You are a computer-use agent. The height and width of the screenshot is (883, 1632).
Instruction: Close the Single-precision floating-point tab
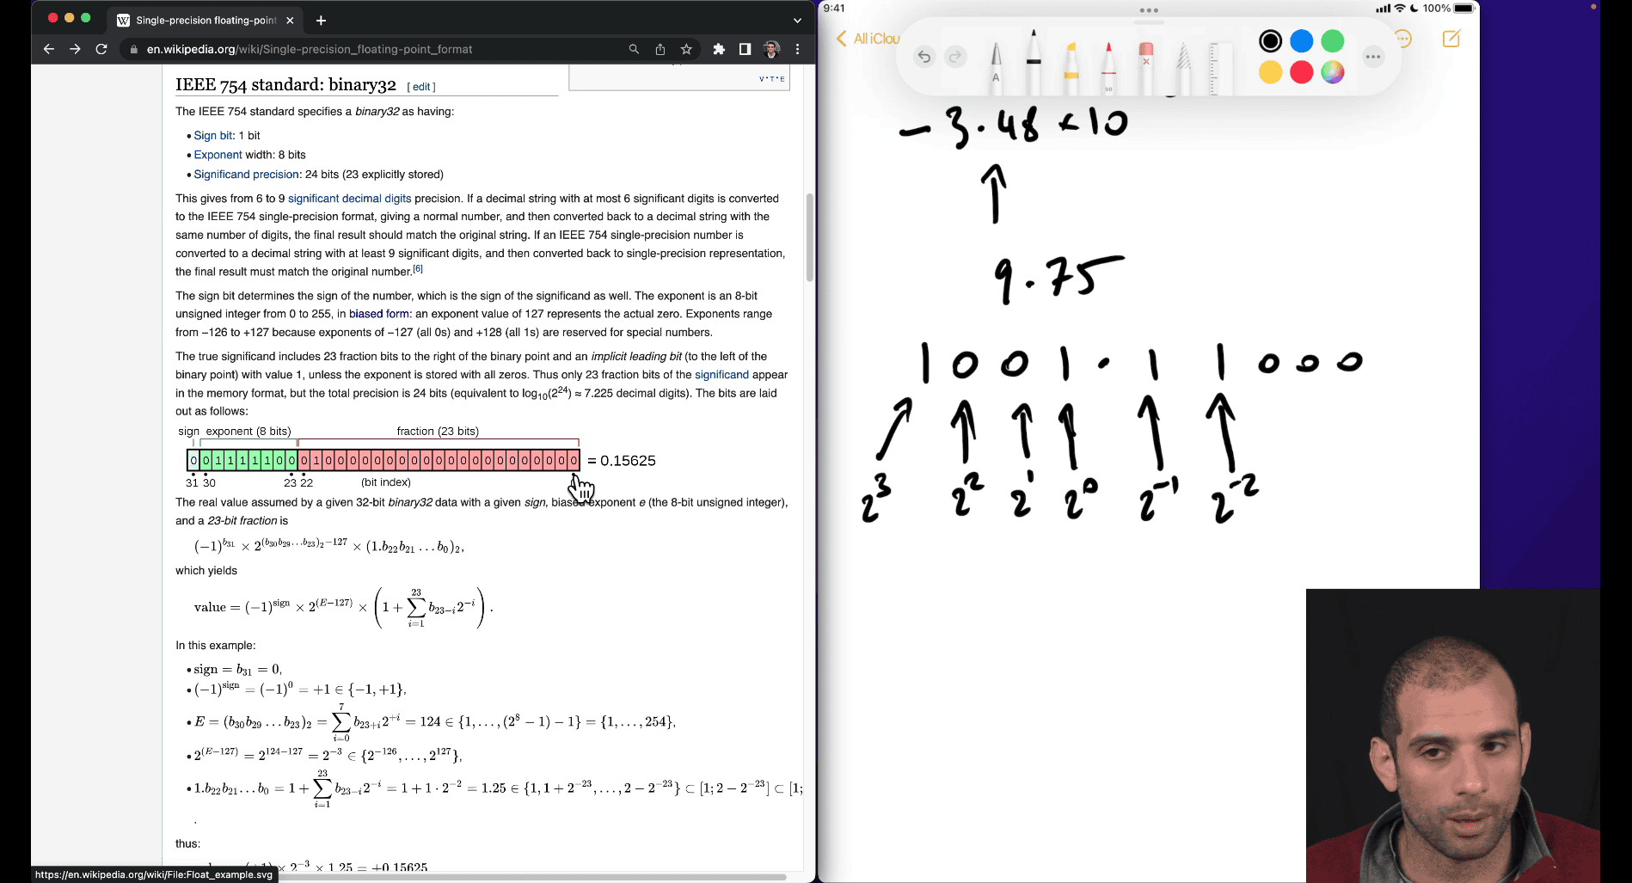coord(290,20)
